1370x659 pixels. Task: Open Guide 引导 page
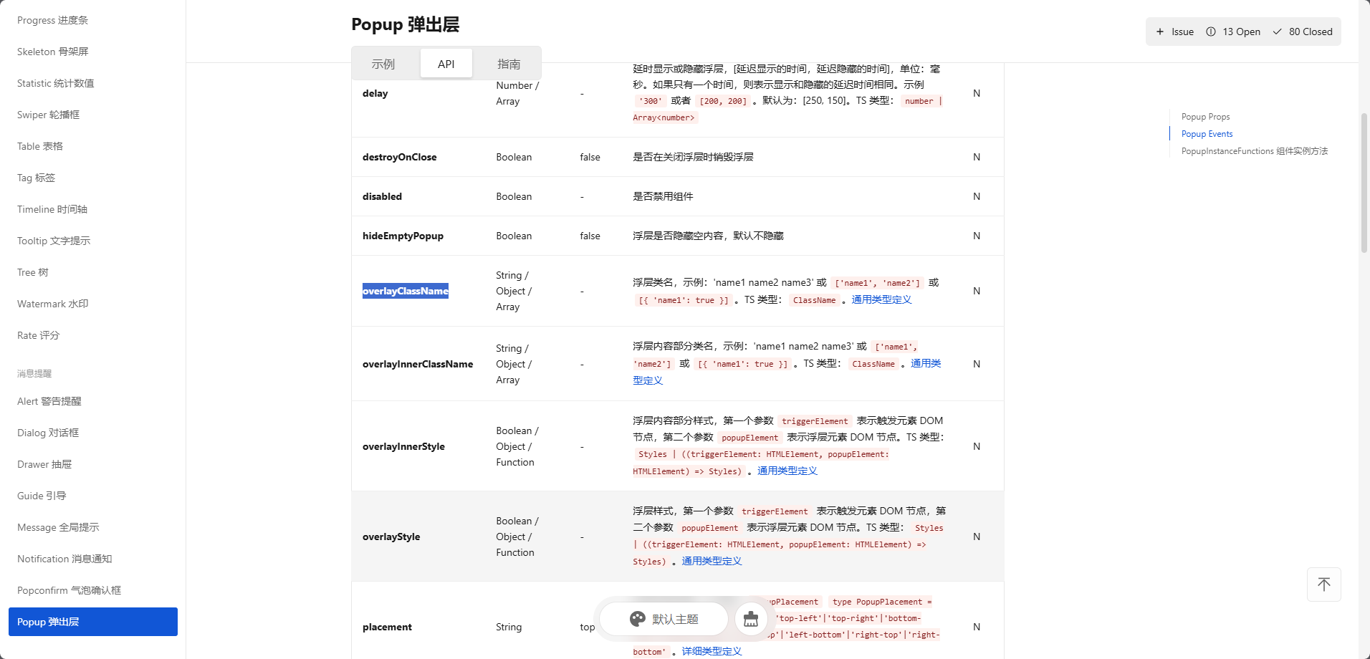point(93,496)
